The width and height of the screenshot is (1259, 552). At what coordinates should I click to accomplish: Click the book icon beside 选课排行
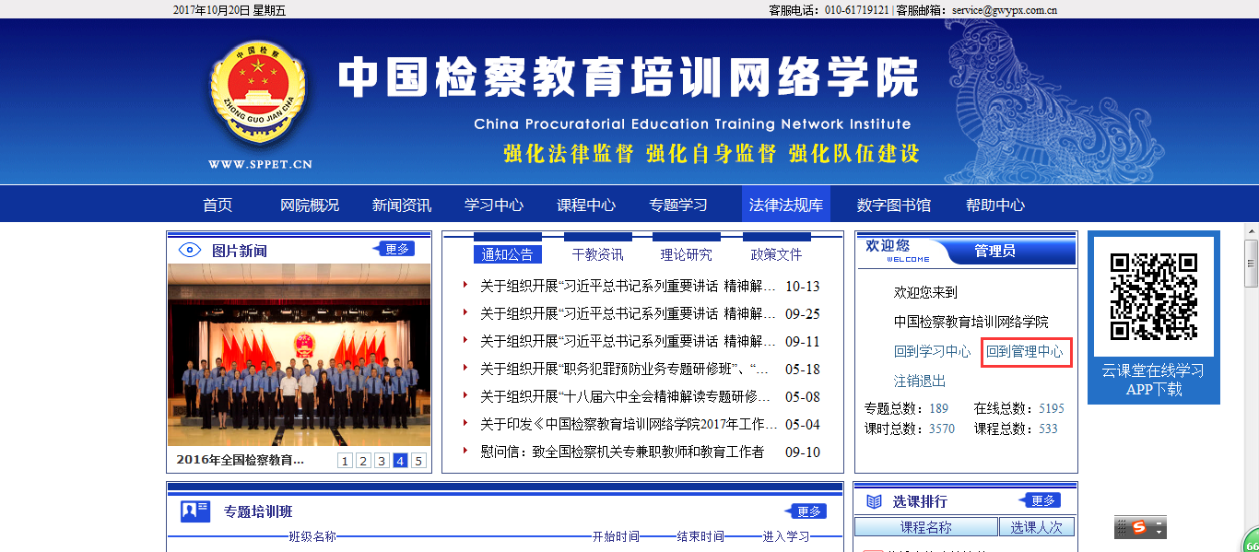(x=874, y=501)
